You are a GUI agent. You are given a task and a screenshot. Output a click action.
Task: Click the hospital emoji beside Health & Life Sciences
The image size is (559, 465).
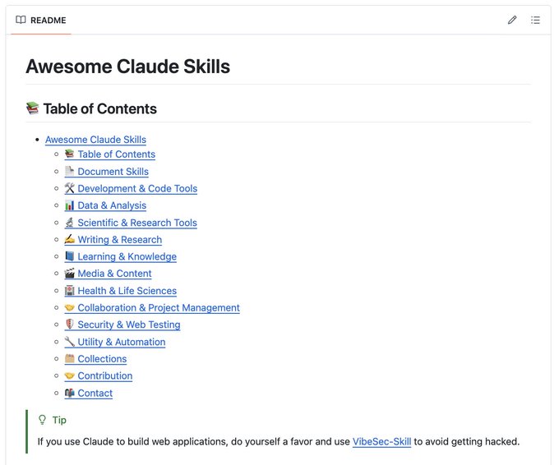point(70,290)
